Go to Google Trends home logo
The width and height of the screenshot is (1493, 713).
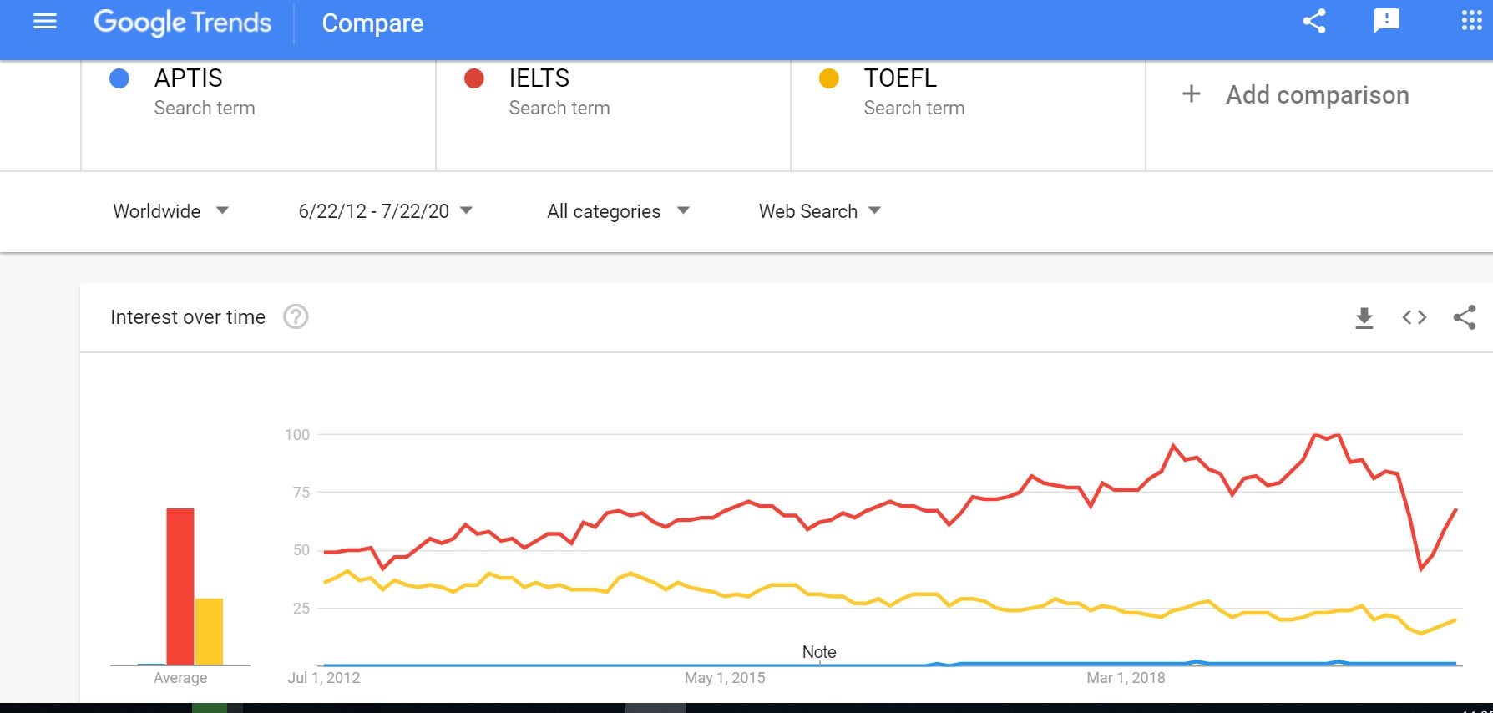point(182,23)
